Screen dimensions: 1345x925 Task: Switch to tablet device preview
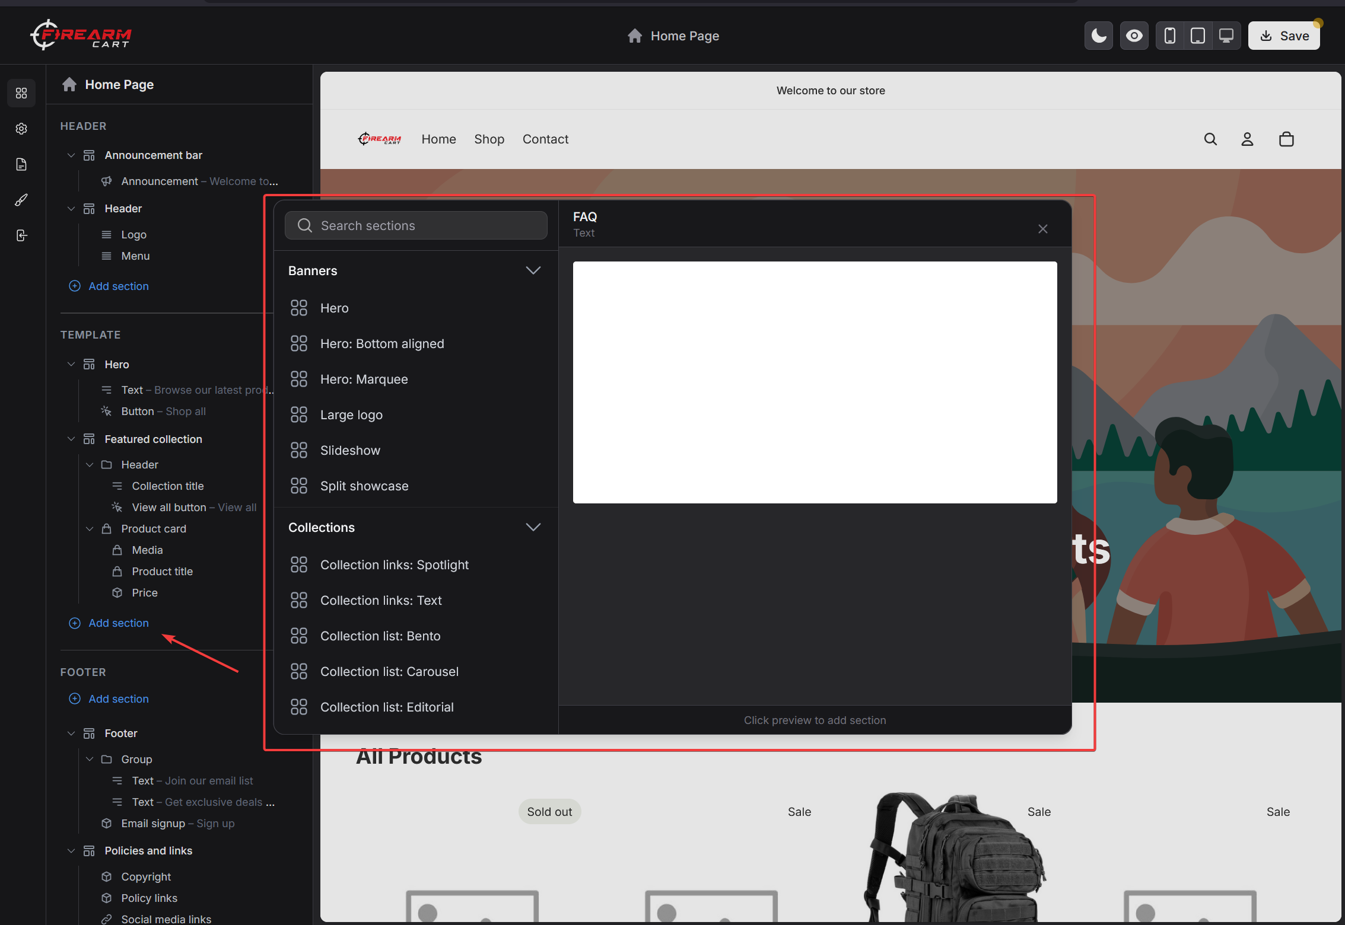(x=1198, y=36)
